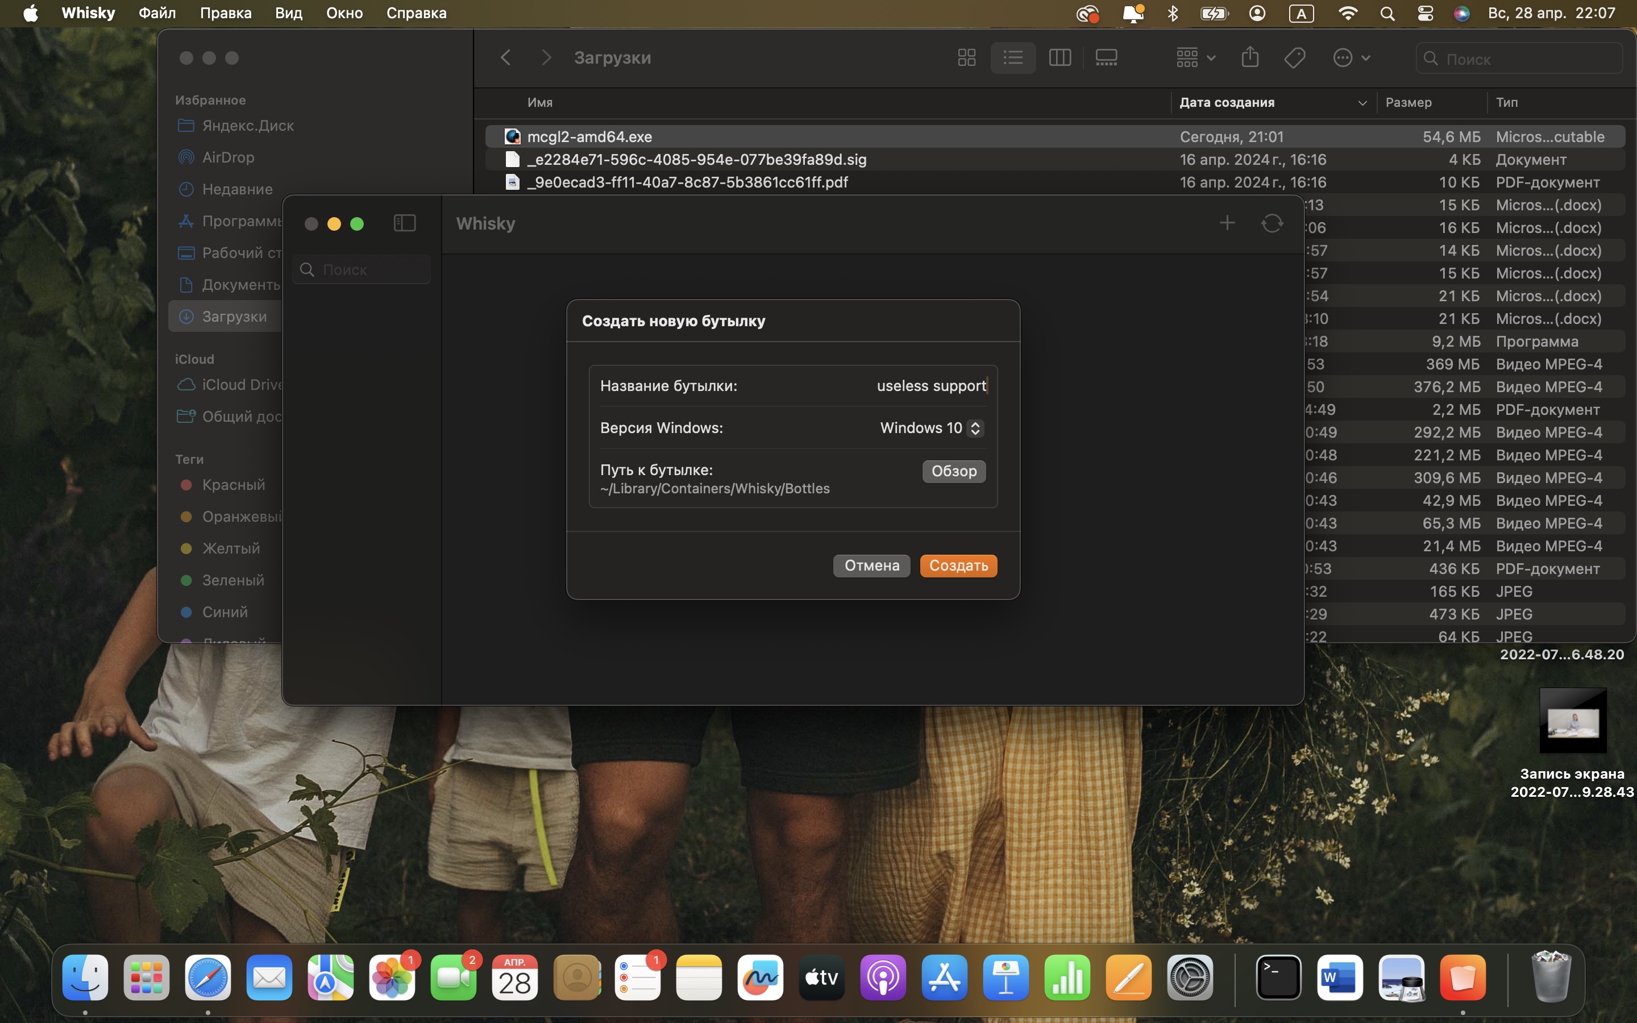Click the plus icon in Whisky toolbar
The width and height of the screenshot is (1637, 1023).
1227,223
